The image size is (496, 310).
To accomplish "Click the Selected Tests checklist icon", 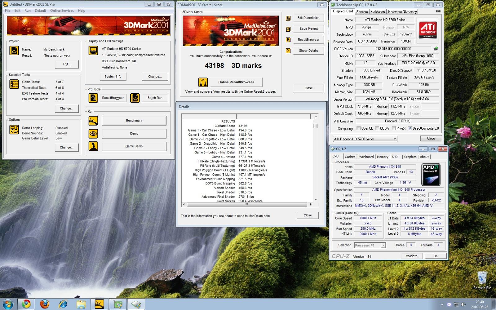I will pyautogui.click(x=14, y=84).
